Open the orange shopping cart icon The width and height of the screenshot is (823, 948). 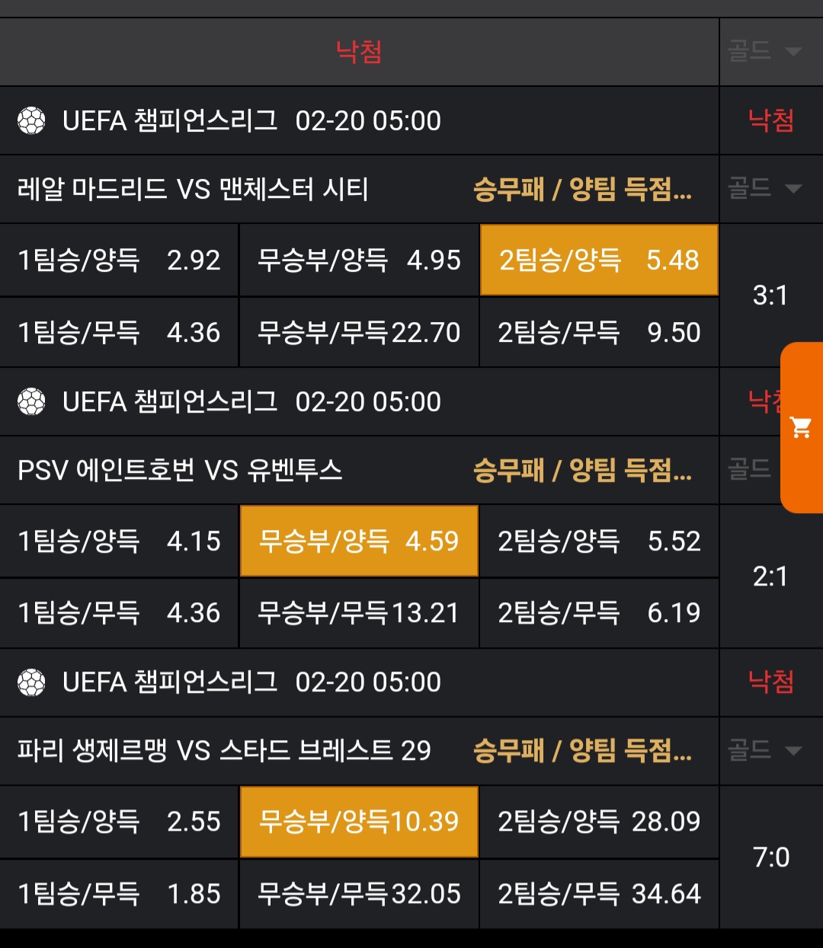(801, 427)
